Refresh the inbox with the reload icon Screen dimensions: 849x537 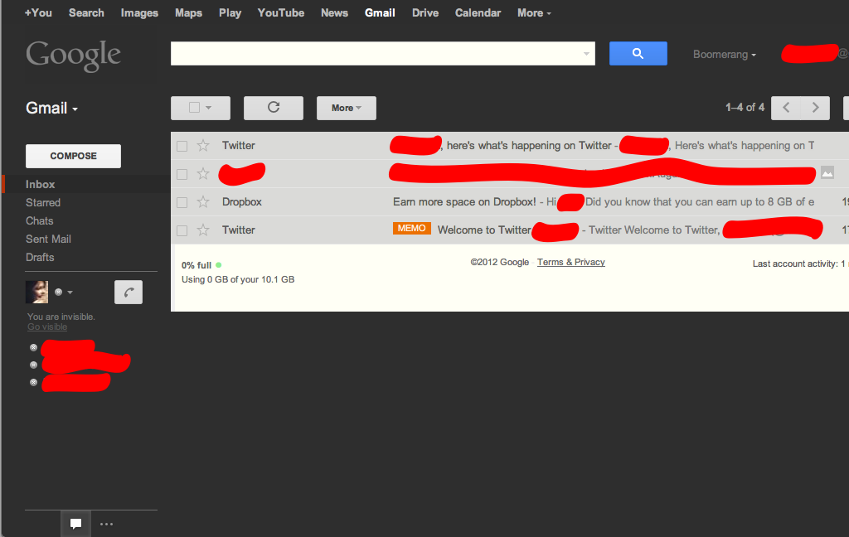coord(274,108)
